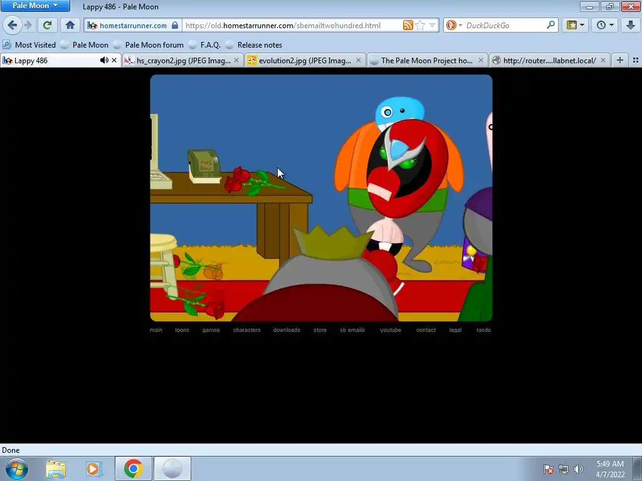Open the bookmarks menu button

tap(576, 25)
